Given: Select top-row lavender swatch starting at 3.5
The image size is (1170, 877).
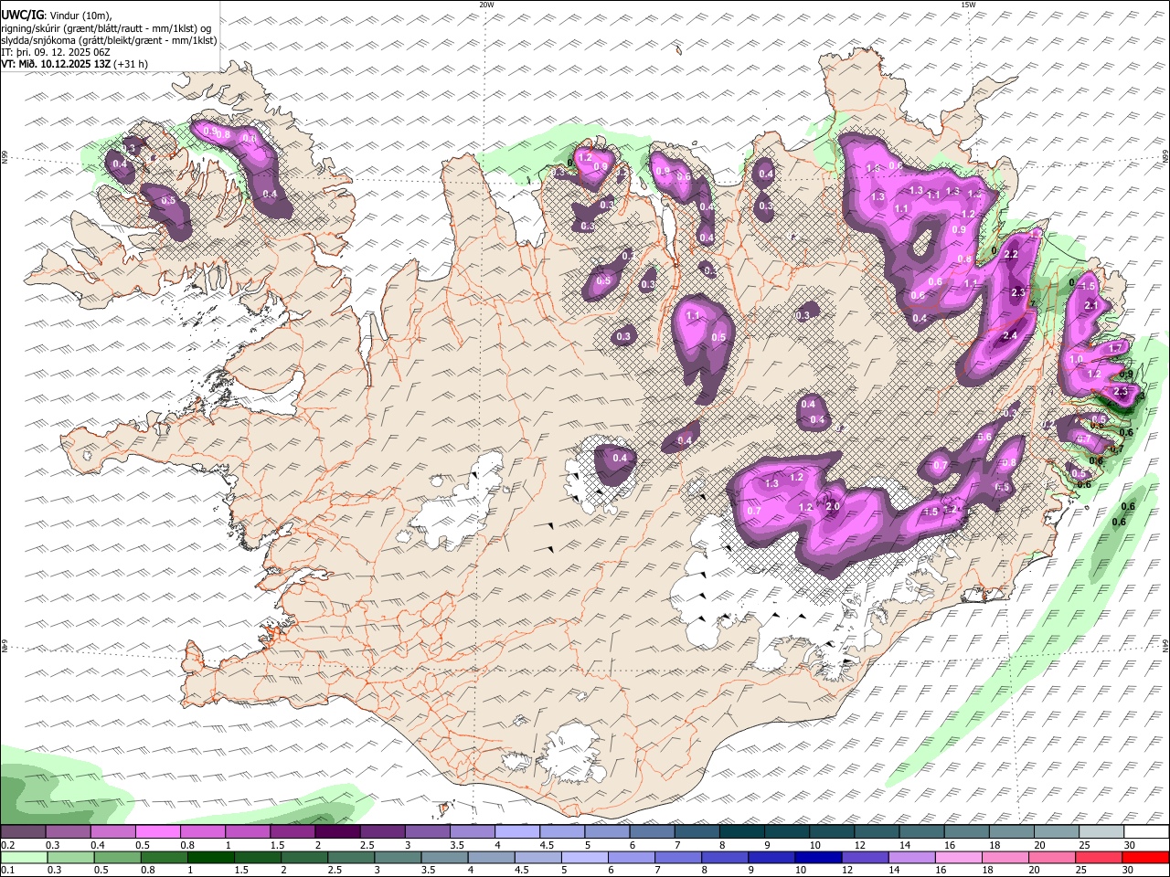Looking at the screenshot, I should [472, 832].
